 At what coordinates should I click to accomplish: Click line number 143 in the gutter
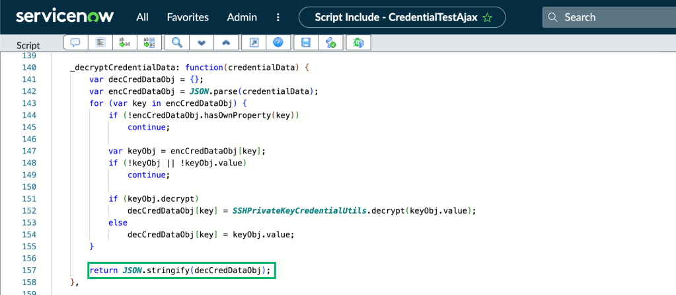click(x=28, y=103)
